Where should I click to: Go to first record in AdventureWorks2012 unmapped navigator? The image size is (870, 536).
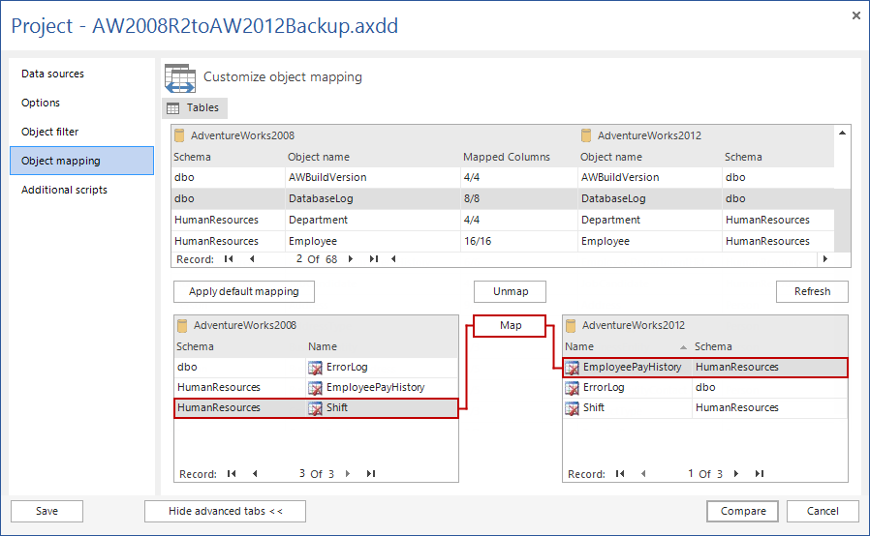click(x=620, y=473)
